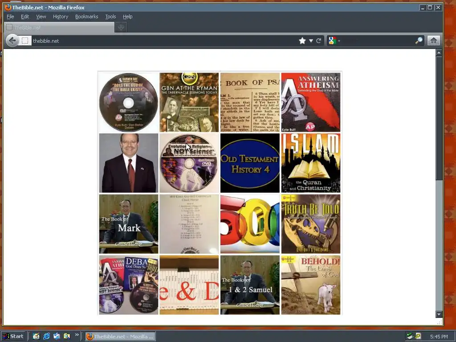Open the man in suit portrait thumbnail
456x342 pixels.
129,163
